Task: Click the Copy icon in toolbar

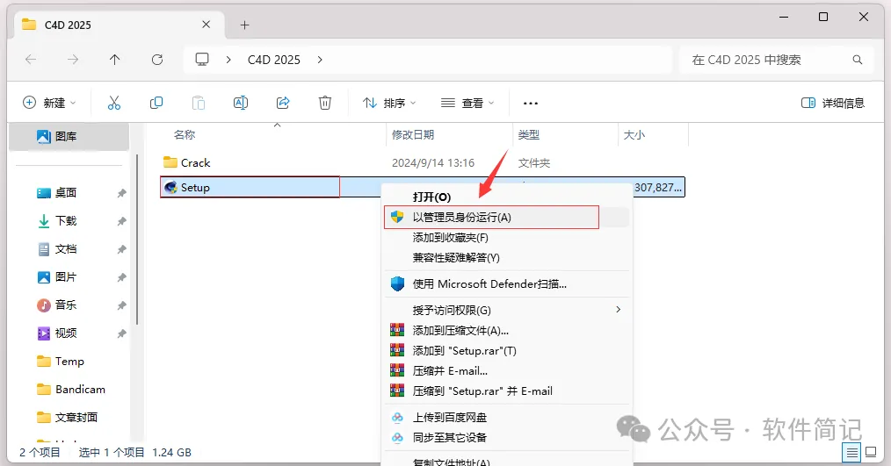Action: click(x=156, y=103)
